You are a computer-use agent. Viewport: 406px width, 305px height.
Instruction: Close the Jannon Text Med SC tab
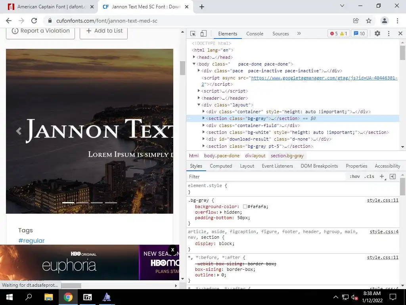pyautogui.click(x=187, y=7)
